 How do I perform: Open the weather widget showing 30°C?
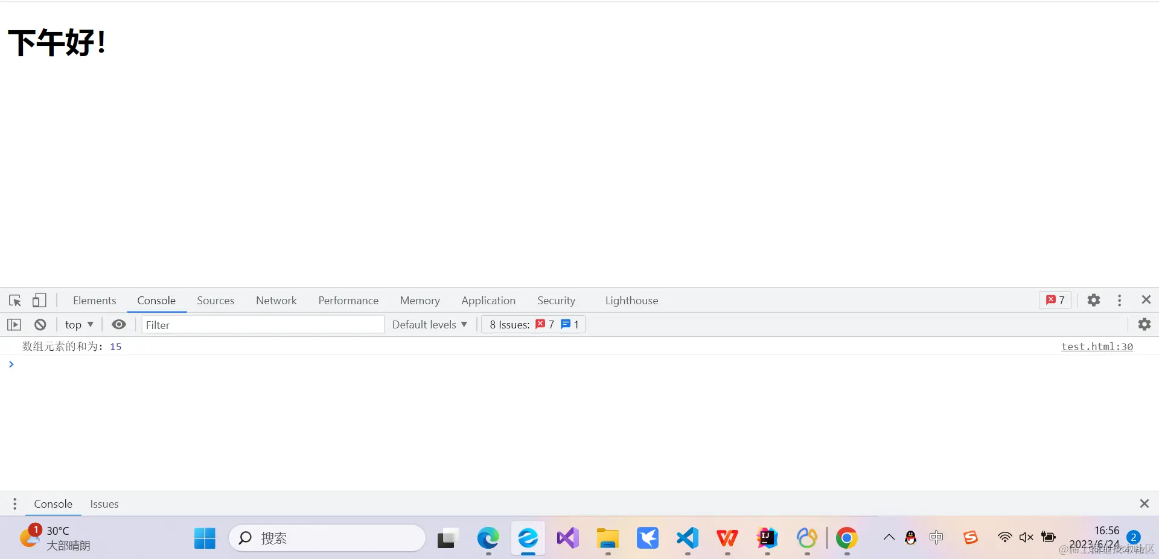(56, 537)
